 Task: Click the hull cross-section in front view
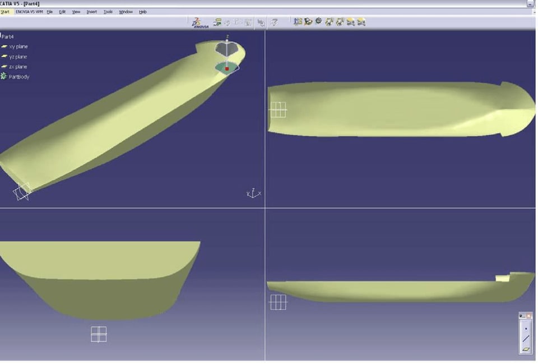tap(100, 280)
